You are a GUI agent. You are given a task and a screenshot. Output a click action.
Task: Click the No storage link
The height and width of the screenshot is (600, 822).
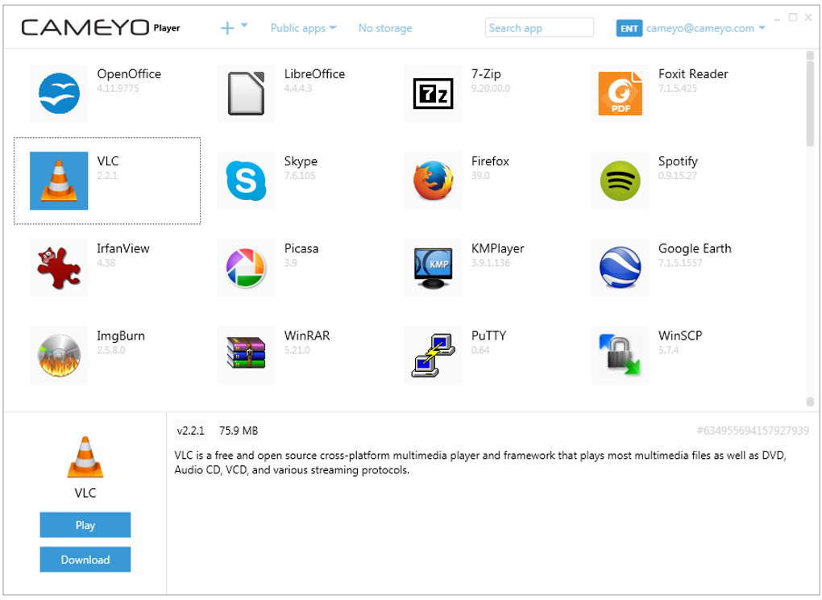385,28
